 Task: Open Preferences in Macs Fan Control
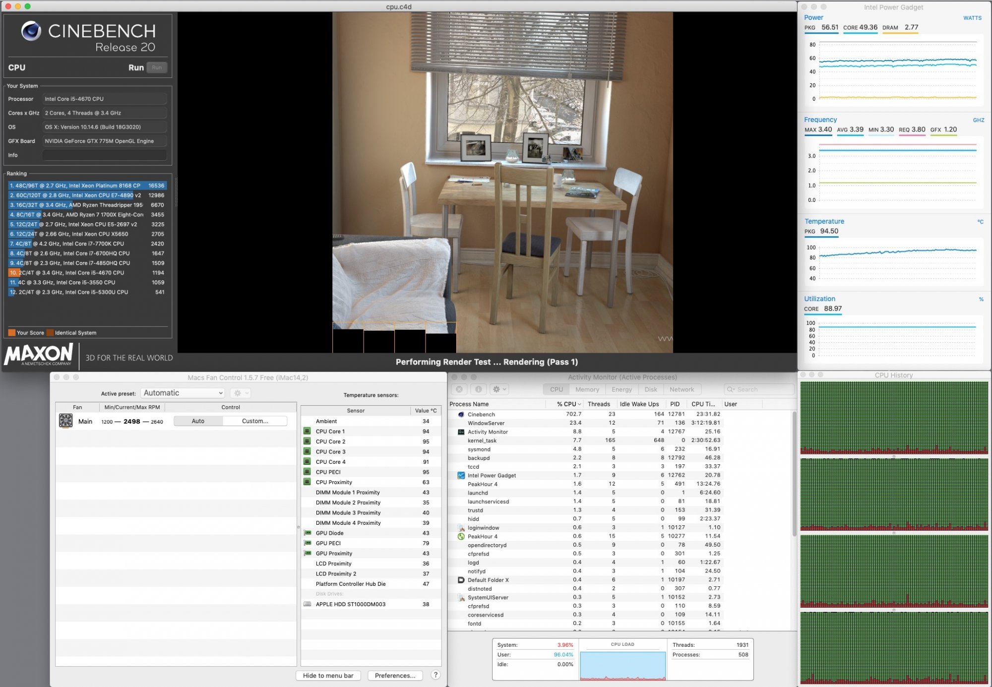395,675
